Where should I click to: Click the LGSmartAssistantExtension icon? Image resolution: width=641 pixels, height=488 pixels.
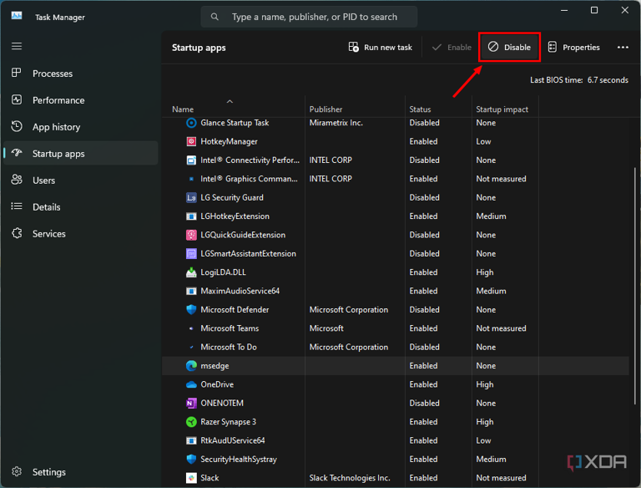[191, 254]
